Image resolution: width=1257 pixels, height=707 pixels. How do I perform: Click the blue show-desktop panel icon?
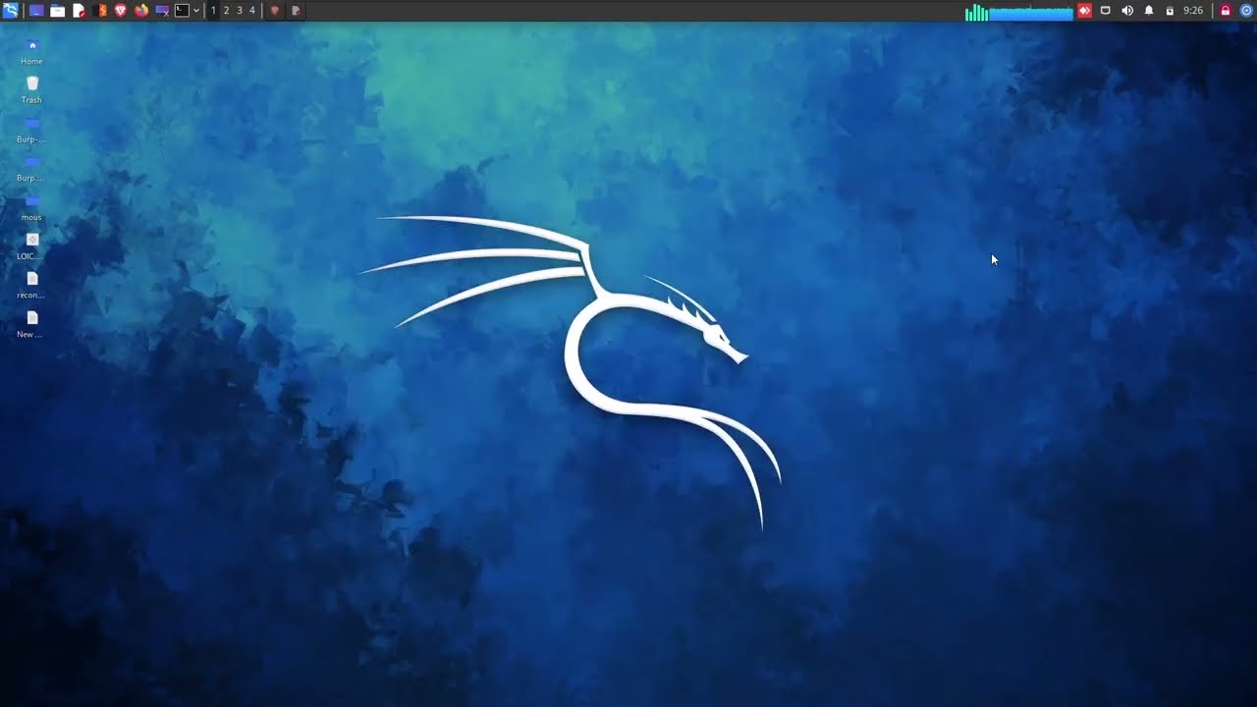click(36, 11)
